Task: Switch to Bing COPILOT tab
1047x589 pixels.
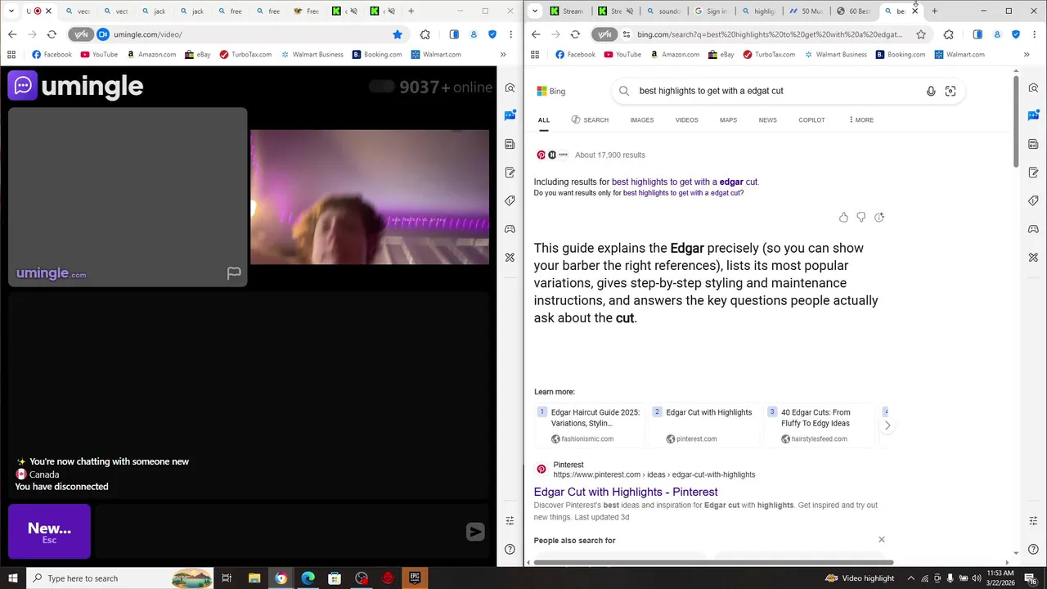Action: [811, 120]
